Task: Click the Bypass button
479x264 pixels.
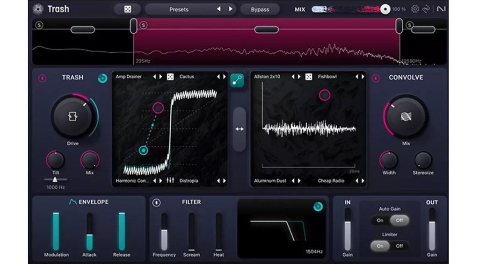Action: (x=260, y=9)
